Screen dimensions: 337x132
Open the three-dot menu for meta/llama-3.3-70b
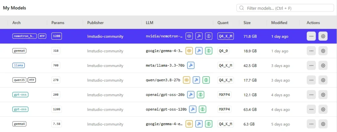coord(311,65)
